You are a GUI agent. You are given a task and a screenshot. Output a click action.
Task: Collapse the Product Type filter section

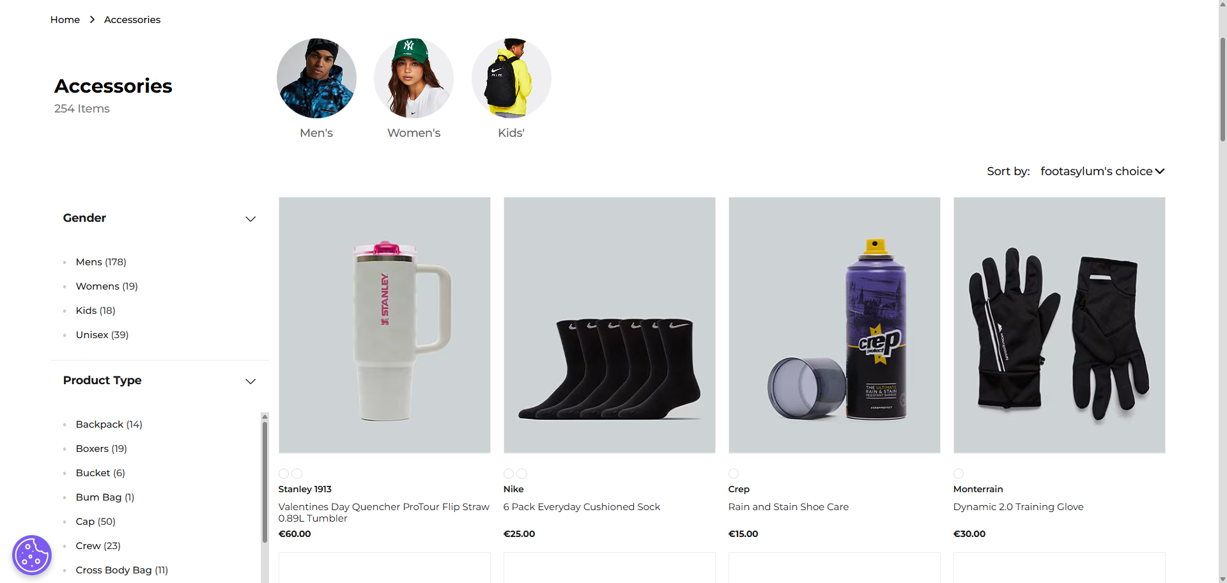coord(251,381)
